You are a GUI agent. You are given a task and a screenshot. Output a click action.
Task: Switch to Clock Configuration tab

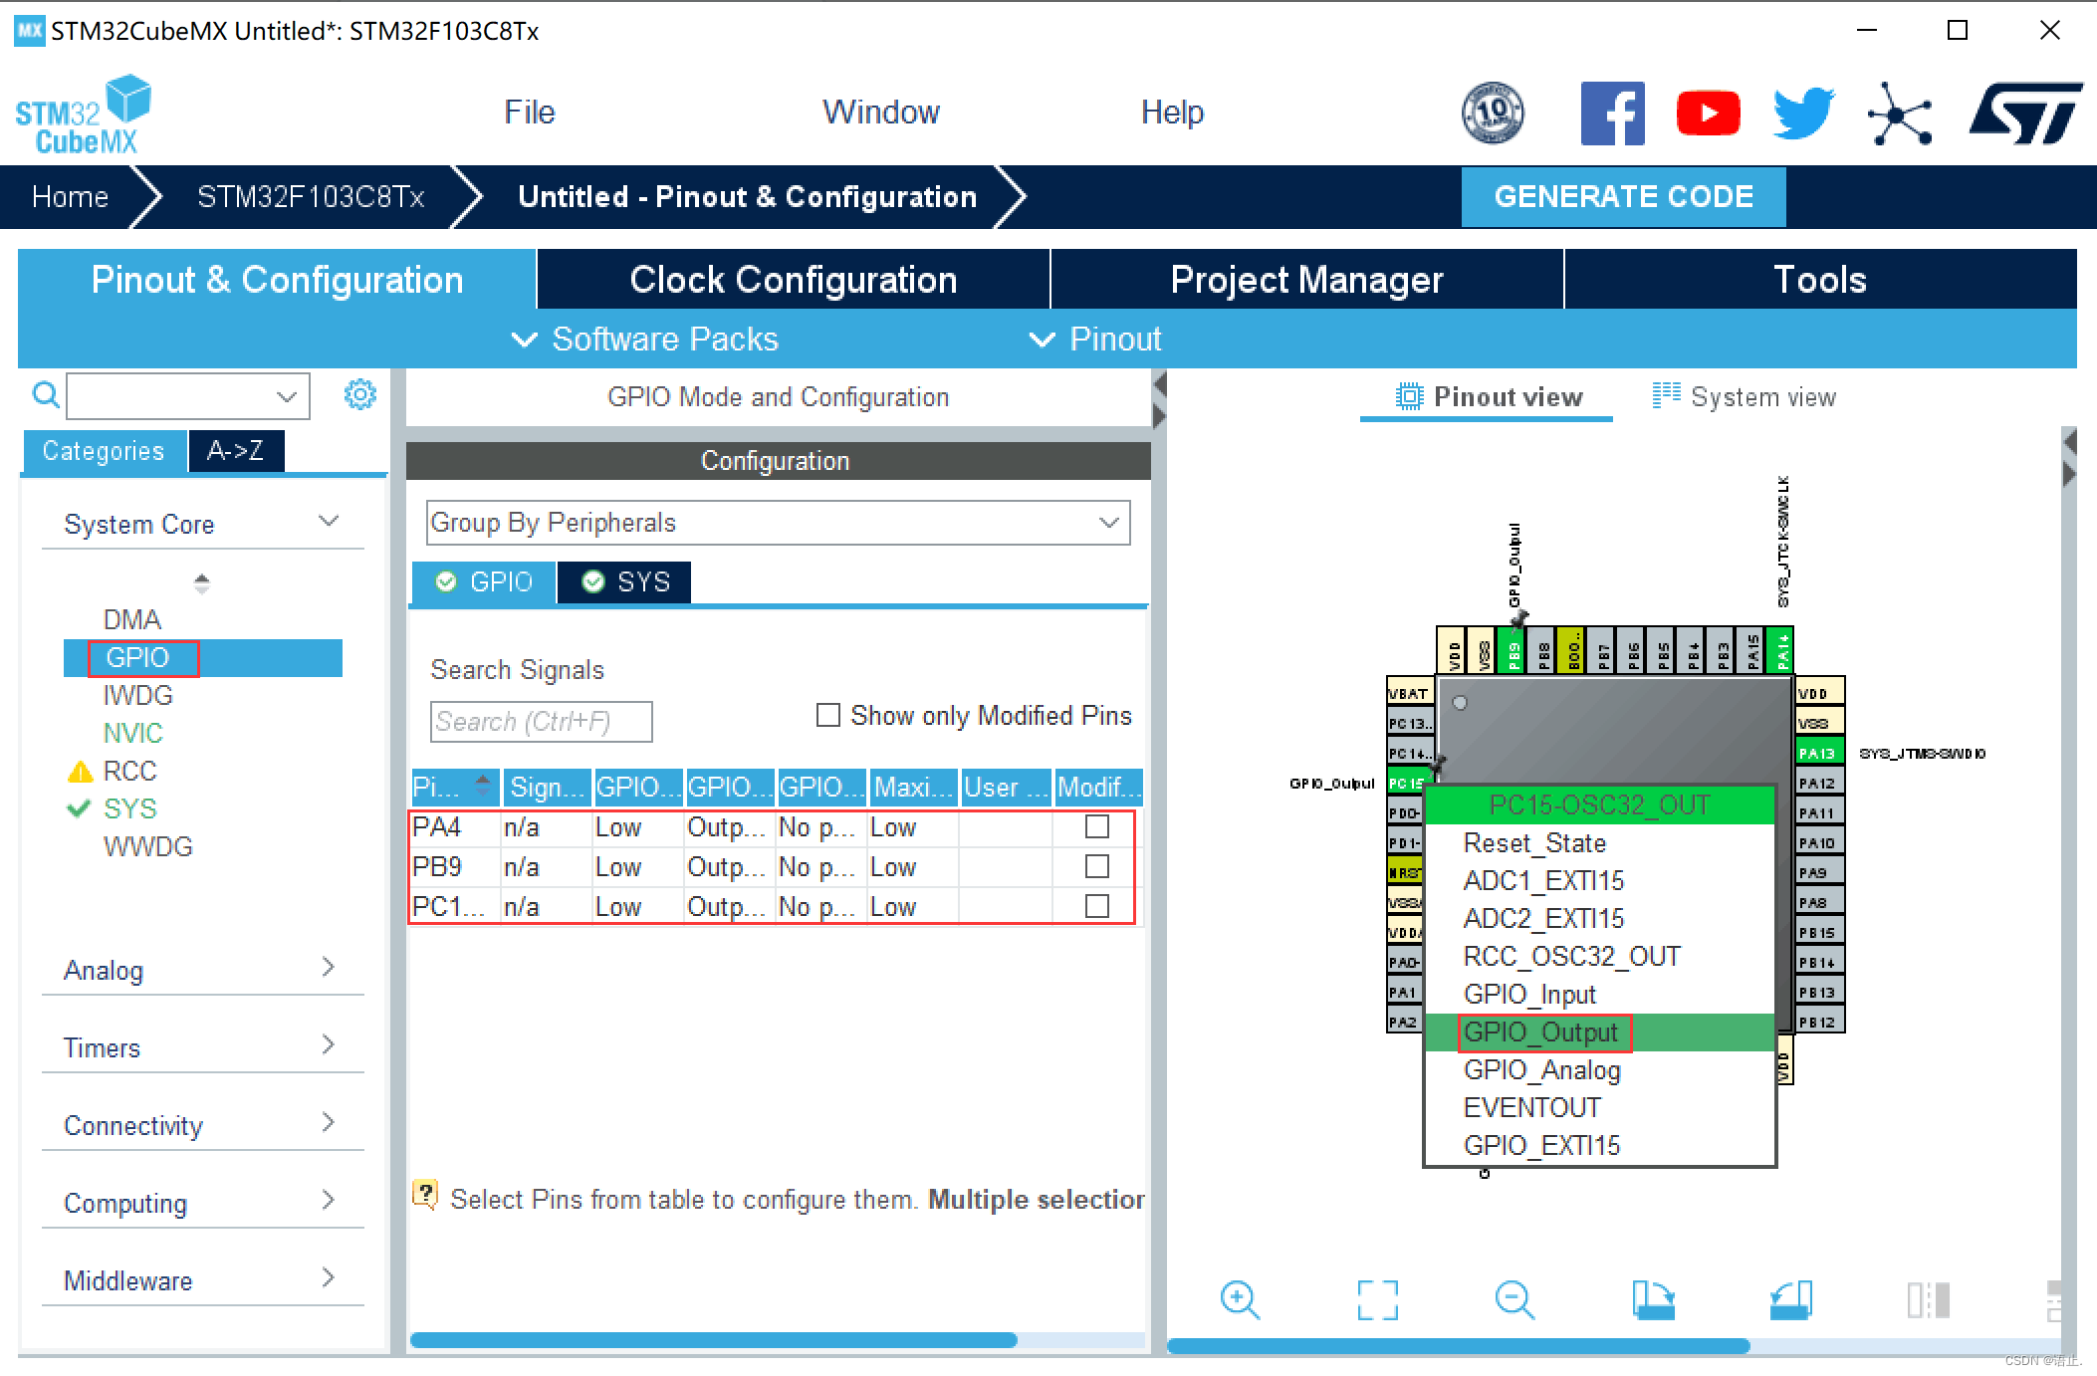click(x=794, y=280)
